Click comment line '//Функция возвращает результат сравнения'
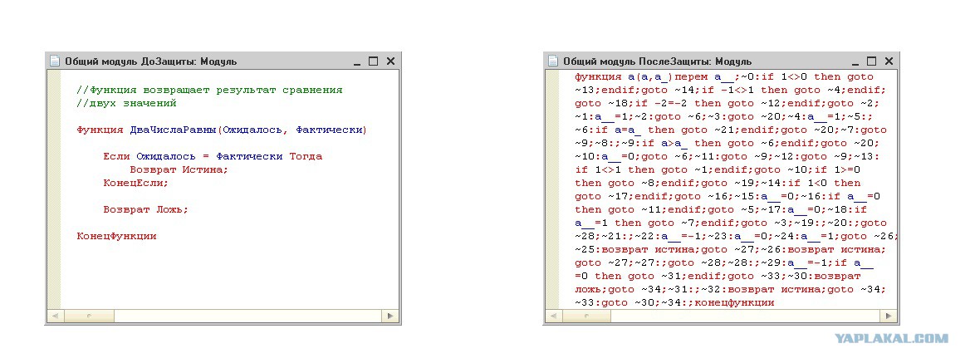 pyautogui.click(x=210, y=91)
